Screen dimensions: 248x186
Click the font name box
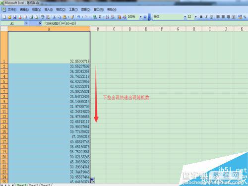[x=168, y=17]
